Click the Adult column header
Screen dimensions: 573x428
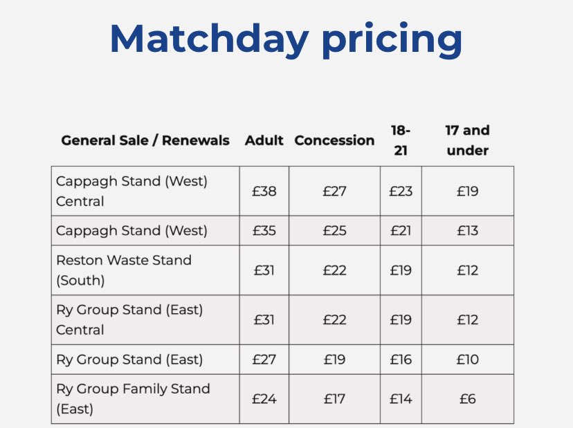pyautogui.click(x=264, y=140)
